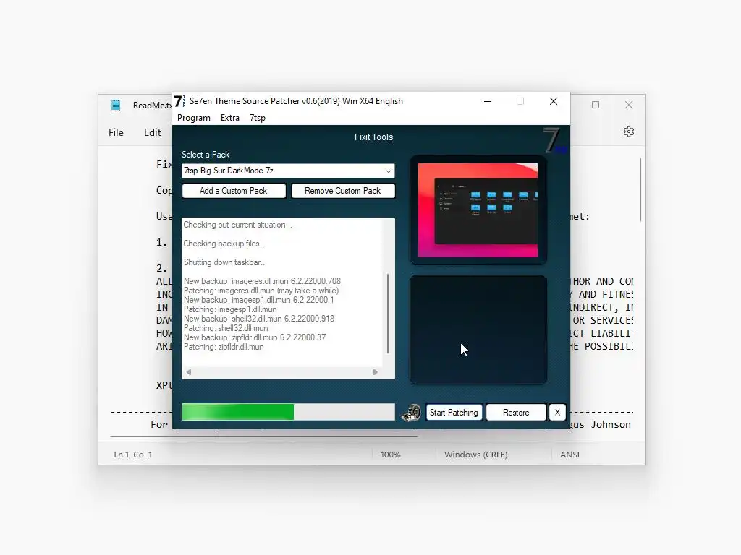This screenshot has width=741, height=555.
Task: Click 'Patching: imagesp1.dll.mun' log line
Action: click(x=230, y=309)
